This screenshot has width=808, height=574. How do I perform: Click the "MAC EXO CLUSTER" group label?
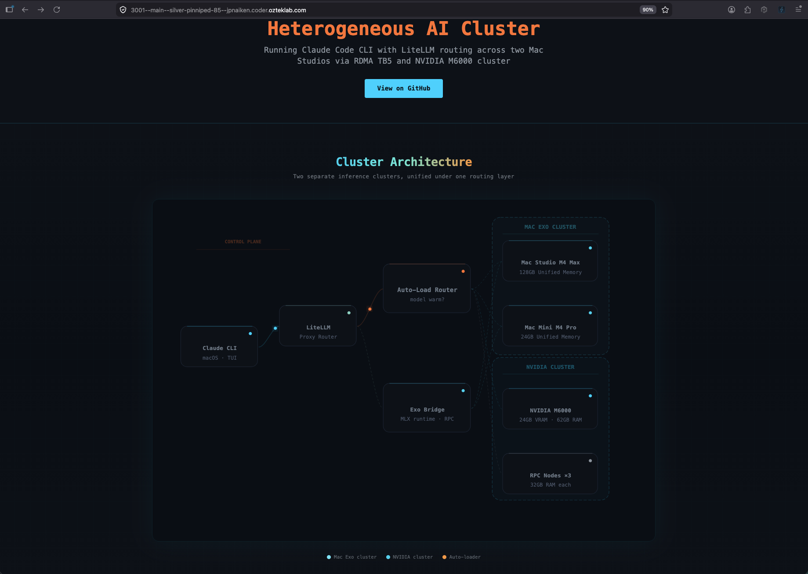(x=550, y=227)
